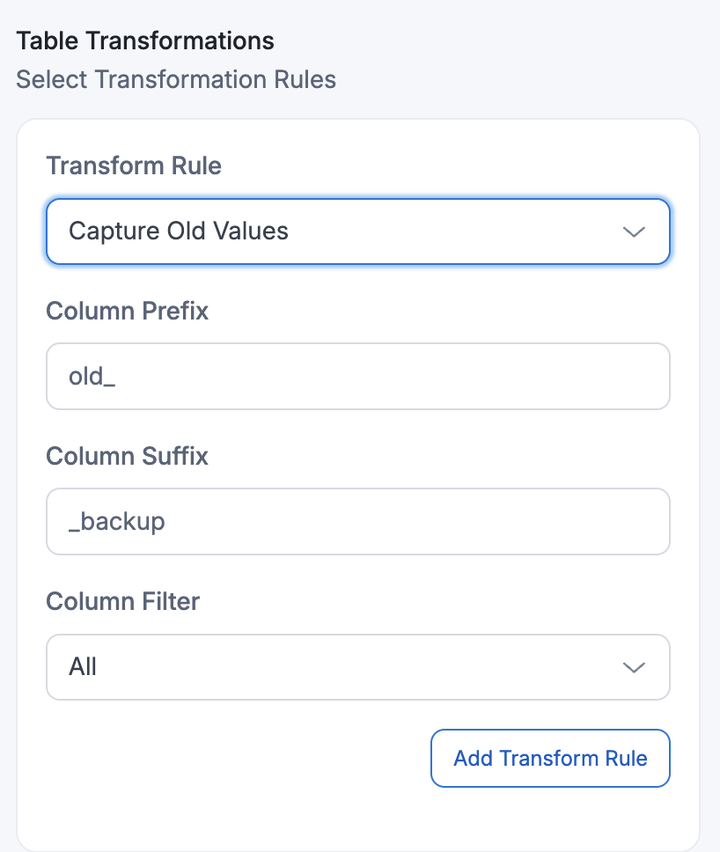The width and height of the screenshot is (720, 852).
Task: Click the 'old_' text in prefix field
Action: 92,377
